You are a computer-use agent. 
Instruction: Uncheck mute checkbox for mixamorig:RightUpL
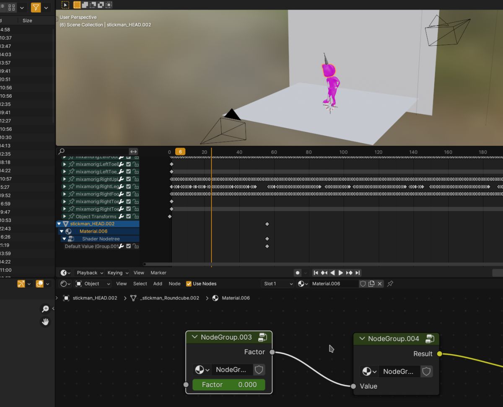point(129,179)
